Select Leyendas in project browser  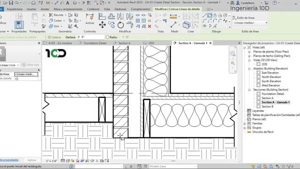258,111
